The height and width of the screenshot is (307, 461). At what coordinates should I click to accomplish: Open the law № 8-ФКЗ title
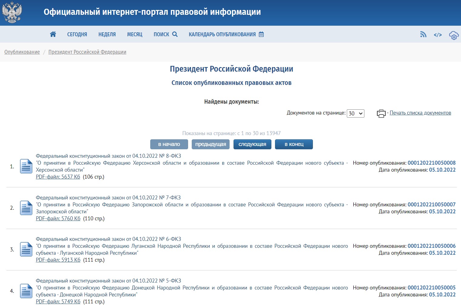[x=108, y=156]
